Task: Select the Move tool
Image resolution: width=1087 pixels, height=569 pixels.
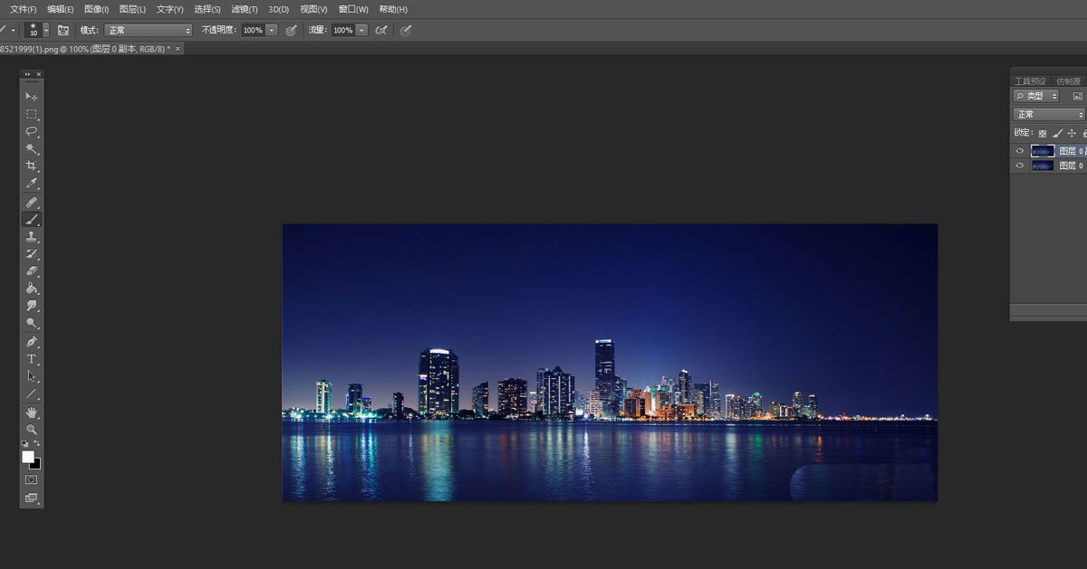Action: 32,97
